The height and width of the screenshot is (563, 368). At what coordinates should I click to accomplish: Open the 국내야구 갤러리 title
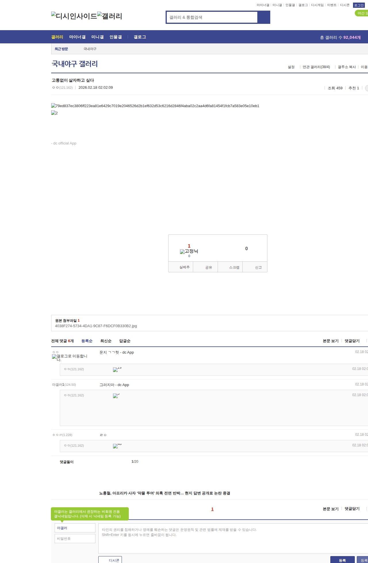(x=75, y=64)
